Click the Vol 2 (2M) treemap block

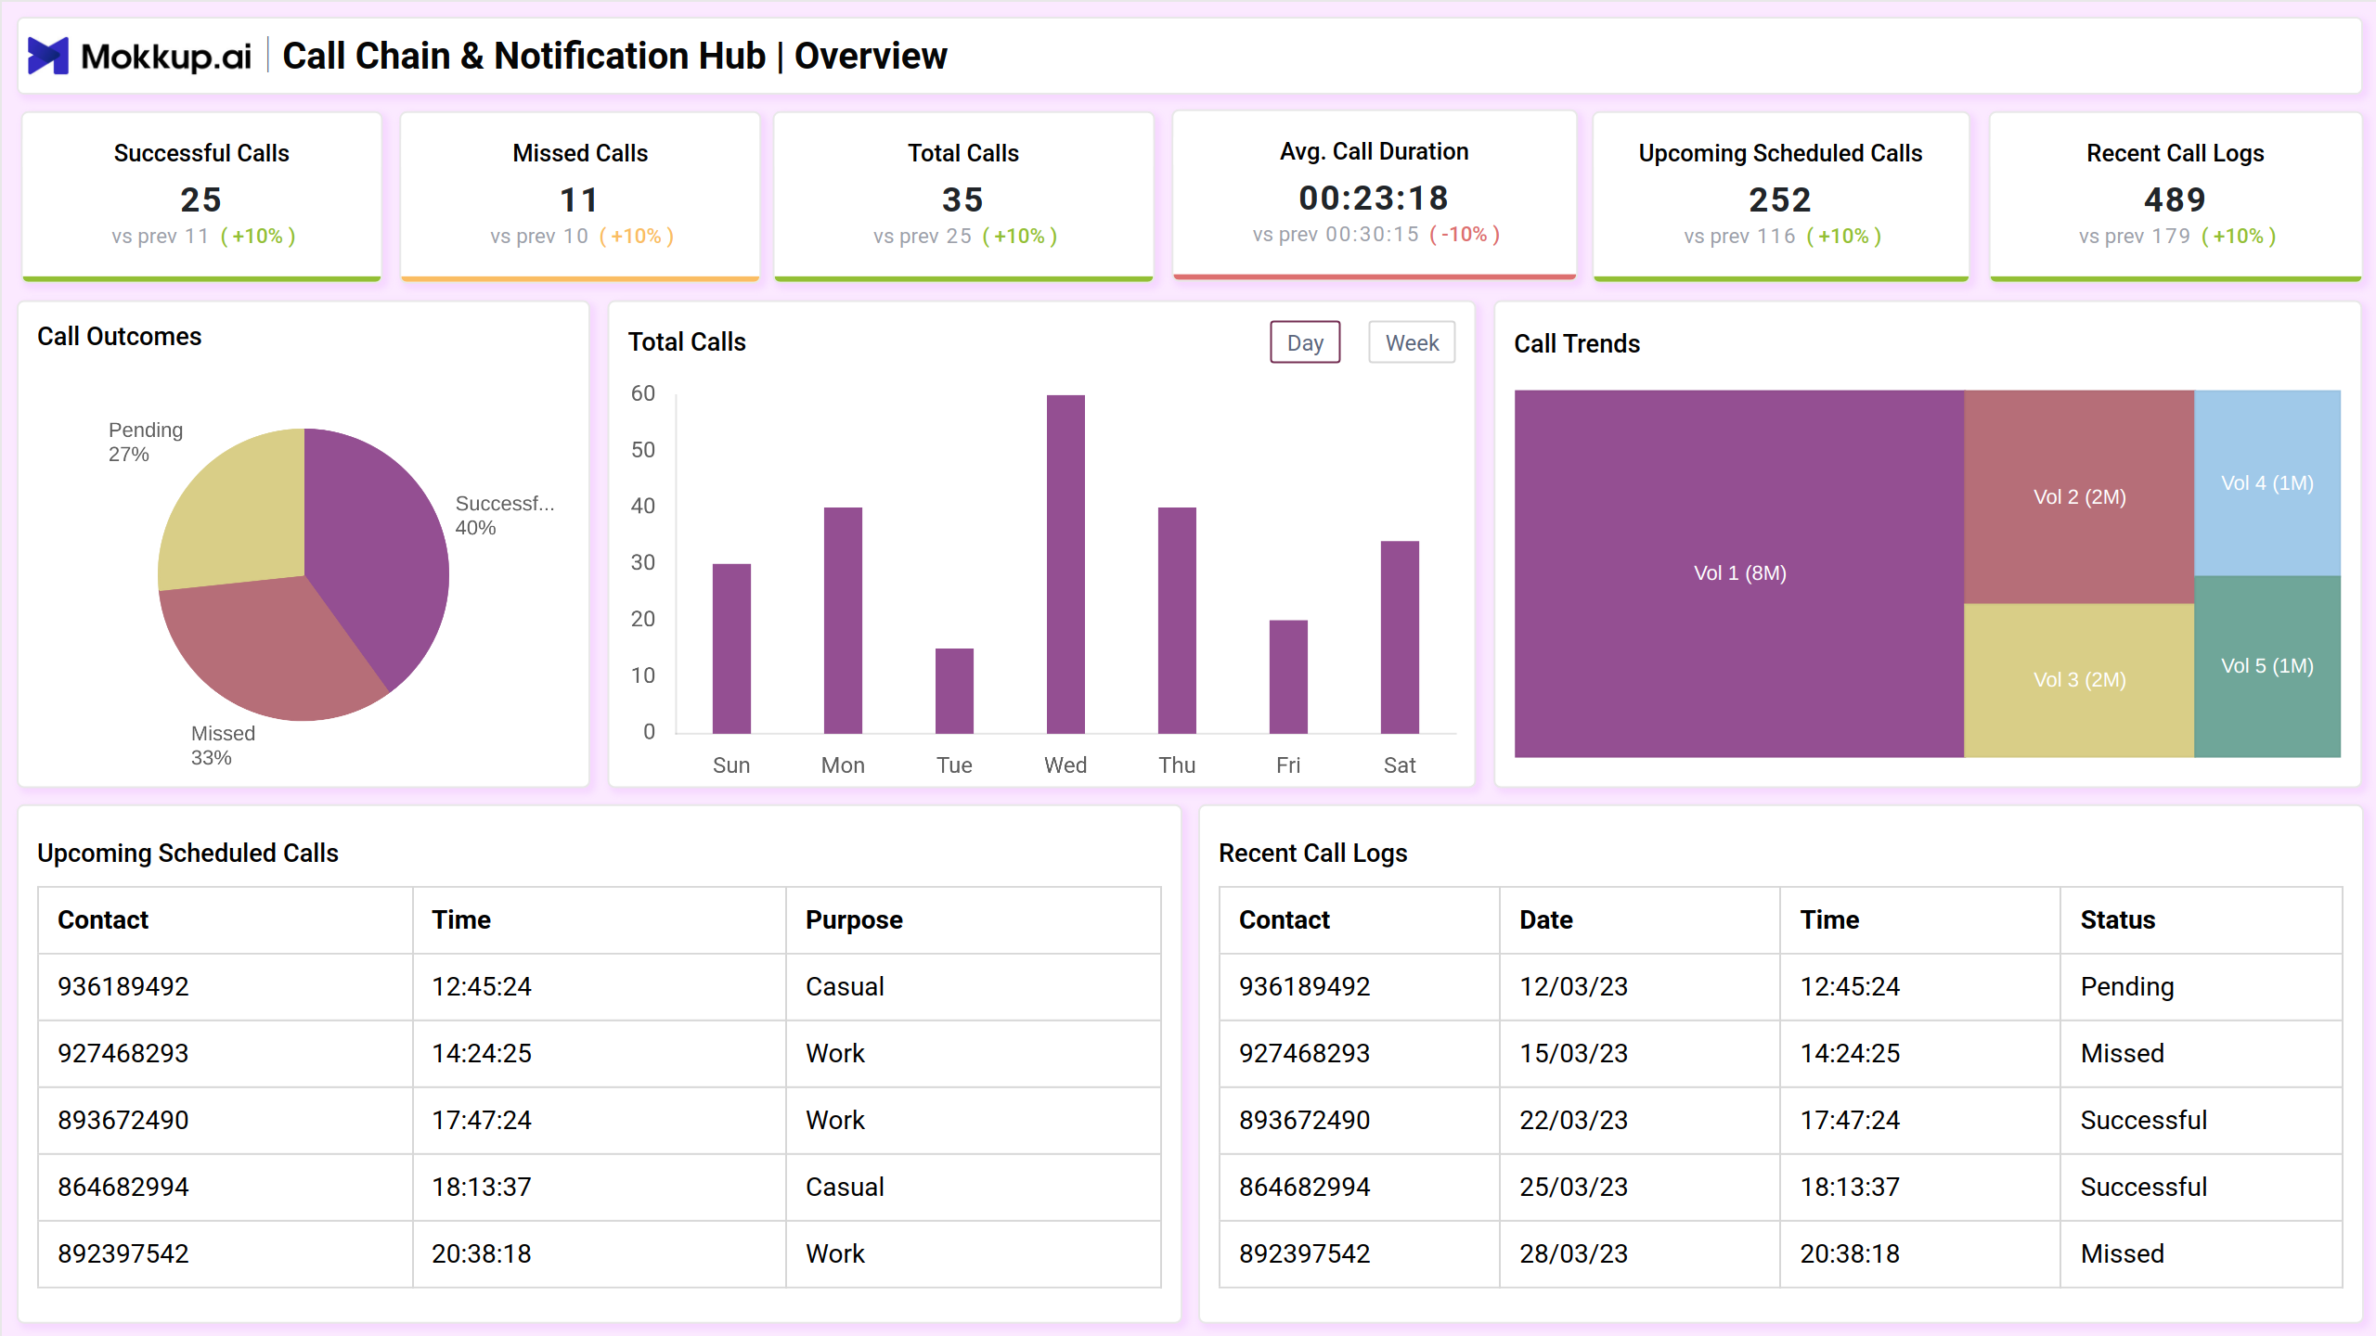2079,496
